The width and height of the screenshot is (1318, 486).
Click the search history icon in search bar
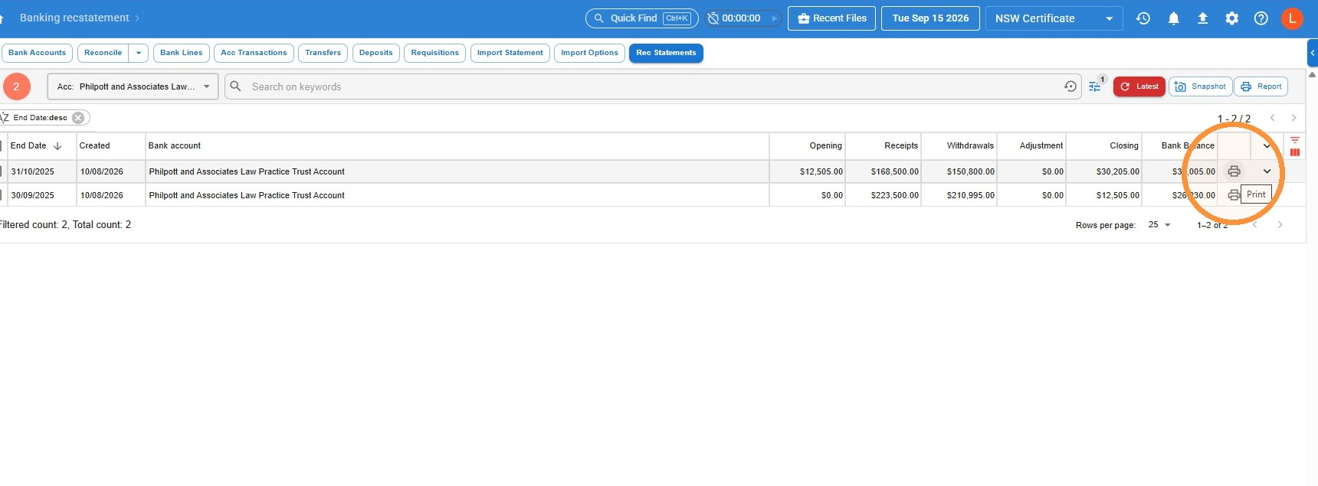(x=1070, y=86)
